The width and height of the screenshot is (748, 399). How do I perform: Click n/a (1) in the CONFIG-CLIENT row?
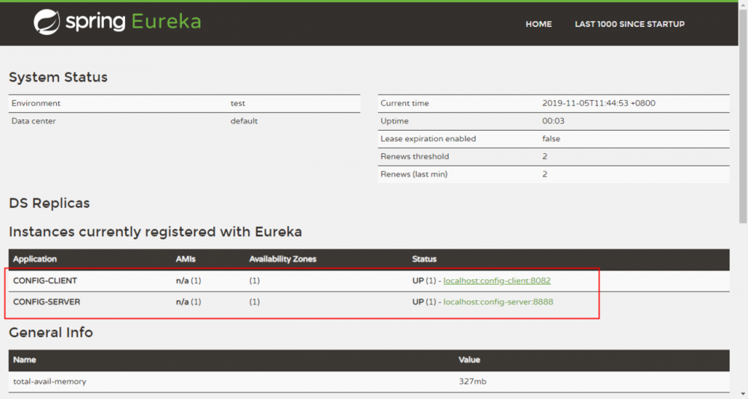point(188,281)
